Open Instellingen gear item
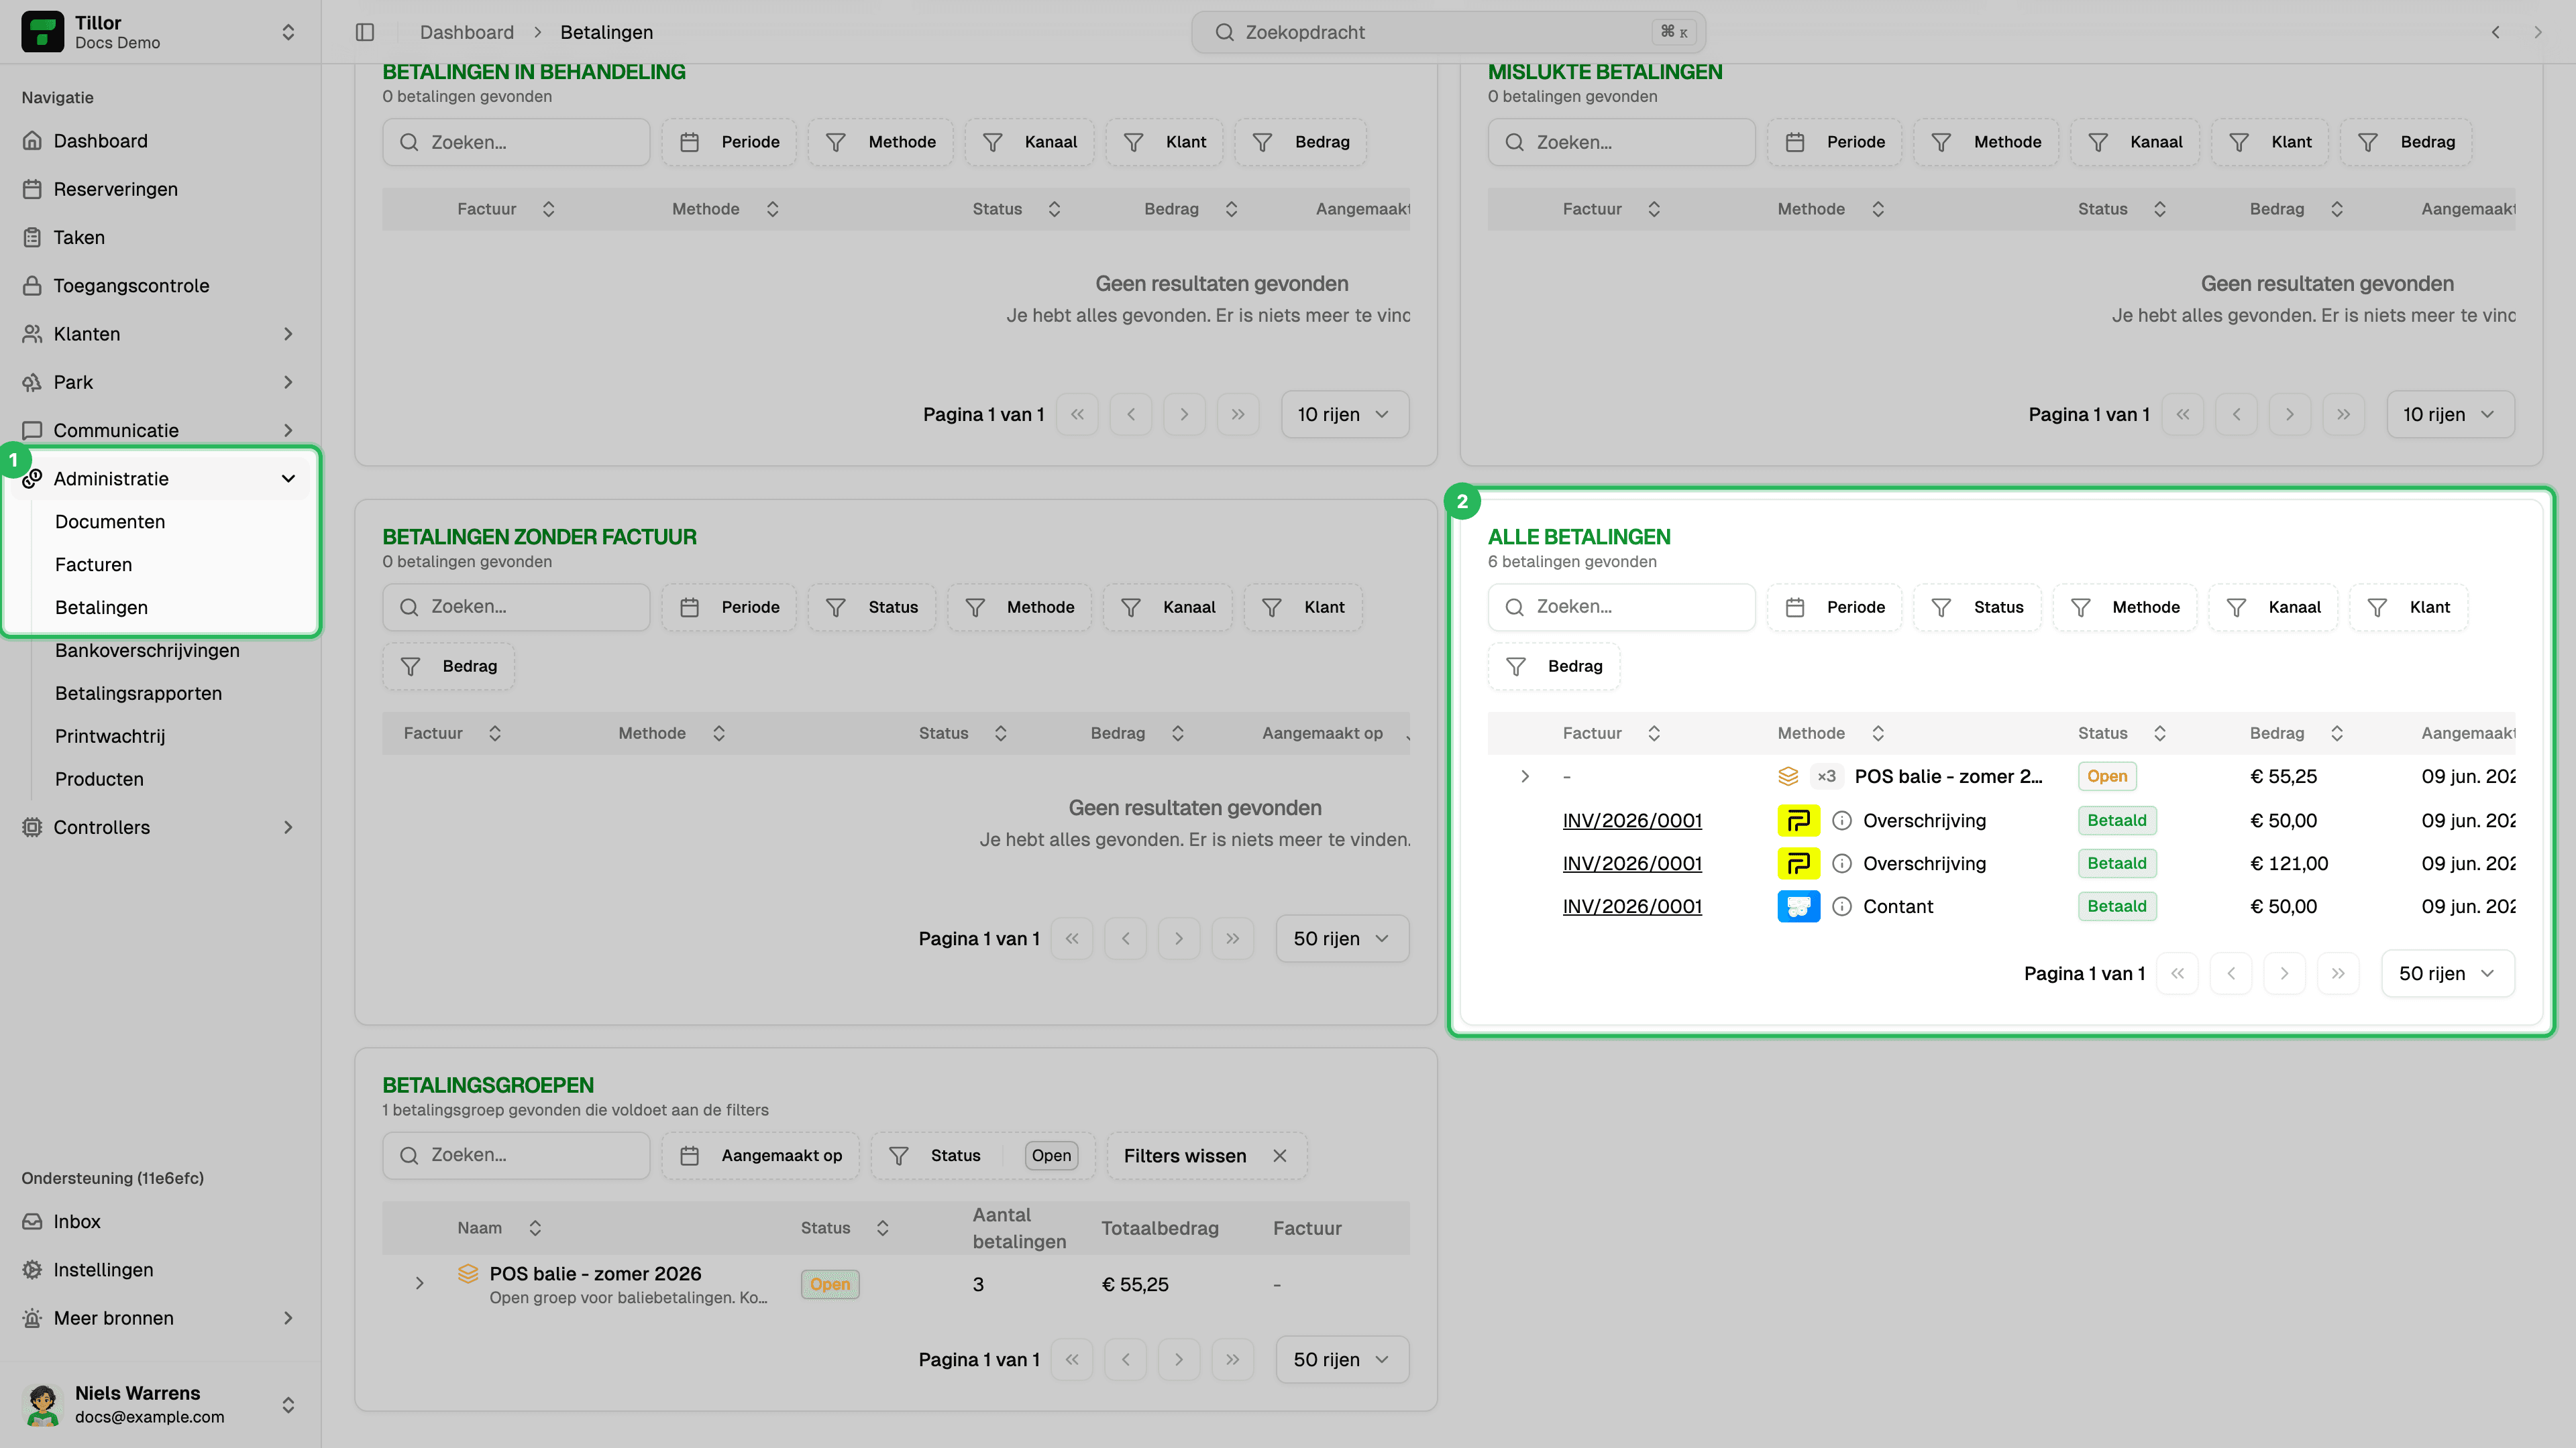Screen dimensions: 2576x1448 [x=160, y=1270]
